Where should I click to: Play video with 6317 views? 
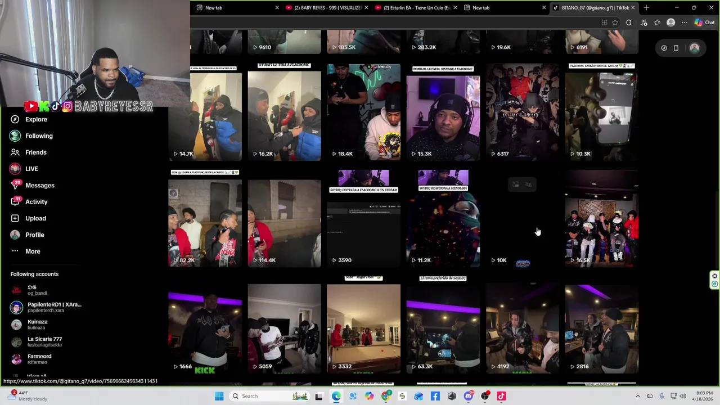coord(523,112)
